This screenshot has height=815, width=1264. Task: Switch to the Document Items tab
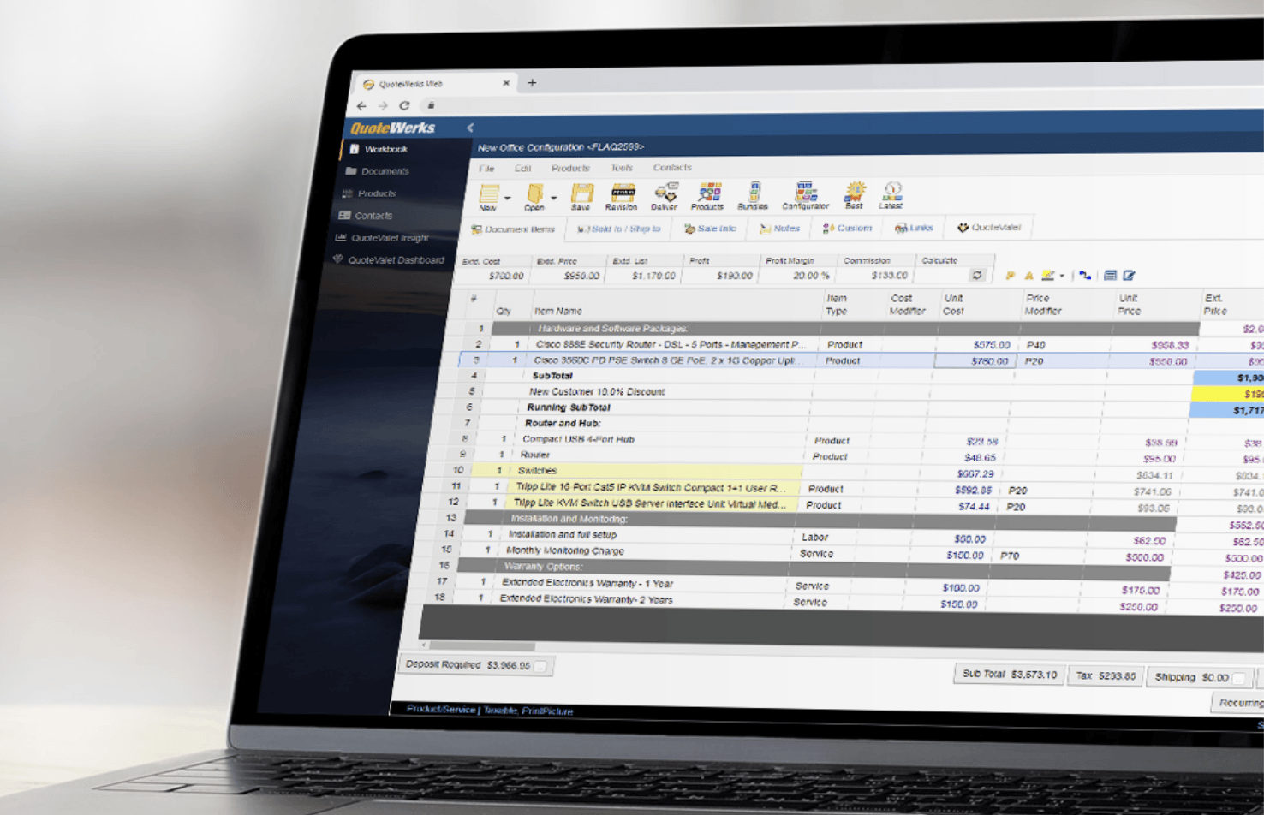pos(513,229)
